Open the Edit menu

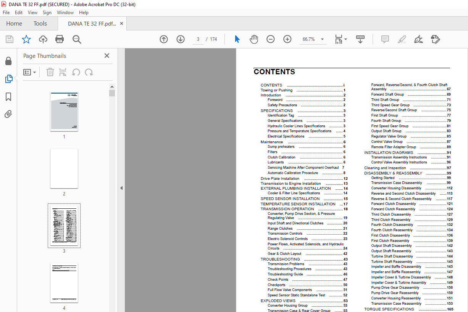point(19,13)
